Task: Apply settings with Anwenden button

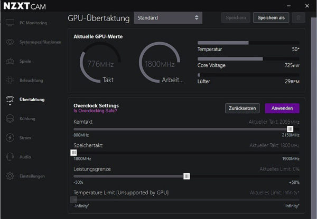Action: 282,108
